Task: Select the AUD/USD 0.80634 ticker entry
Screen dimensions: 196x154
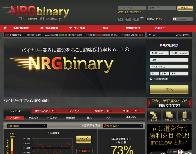Action: [x=64, y=35]
